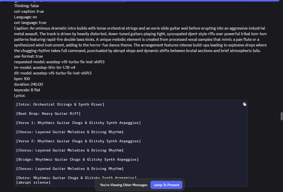Click the "use-format: true" text

tap(28, 56)
